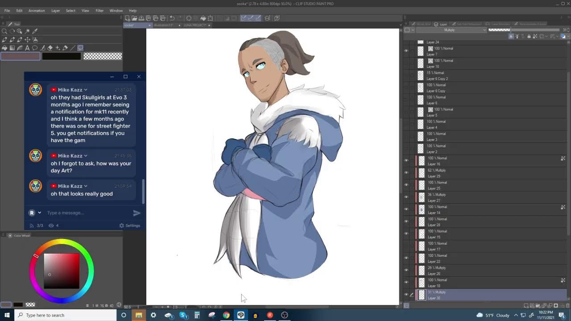Toggle visibility of Layer 25
571x321 pixels.
click(406, 185)
